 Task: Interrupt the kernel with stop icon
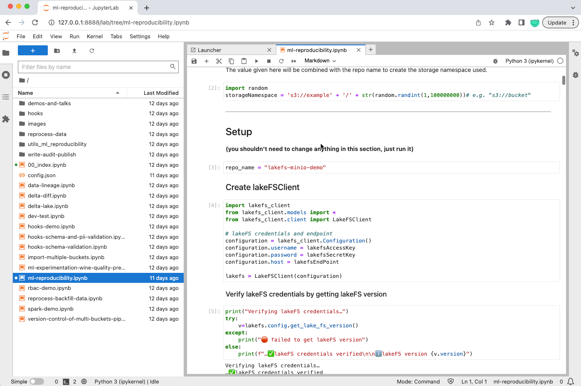(269, 61)
